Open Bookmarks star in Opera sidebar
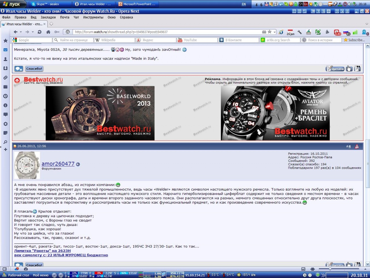The width and height of the screenshot is (370, 278). [x=5, y=41]
